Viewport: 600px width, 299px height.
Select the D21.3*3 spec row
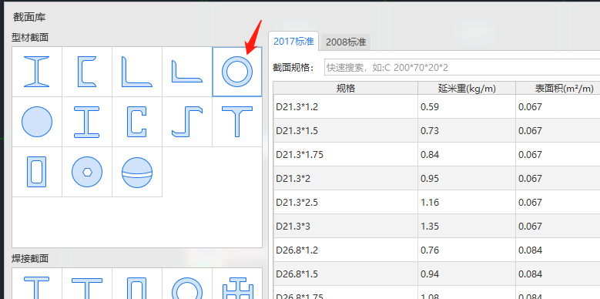click(437, 227)
